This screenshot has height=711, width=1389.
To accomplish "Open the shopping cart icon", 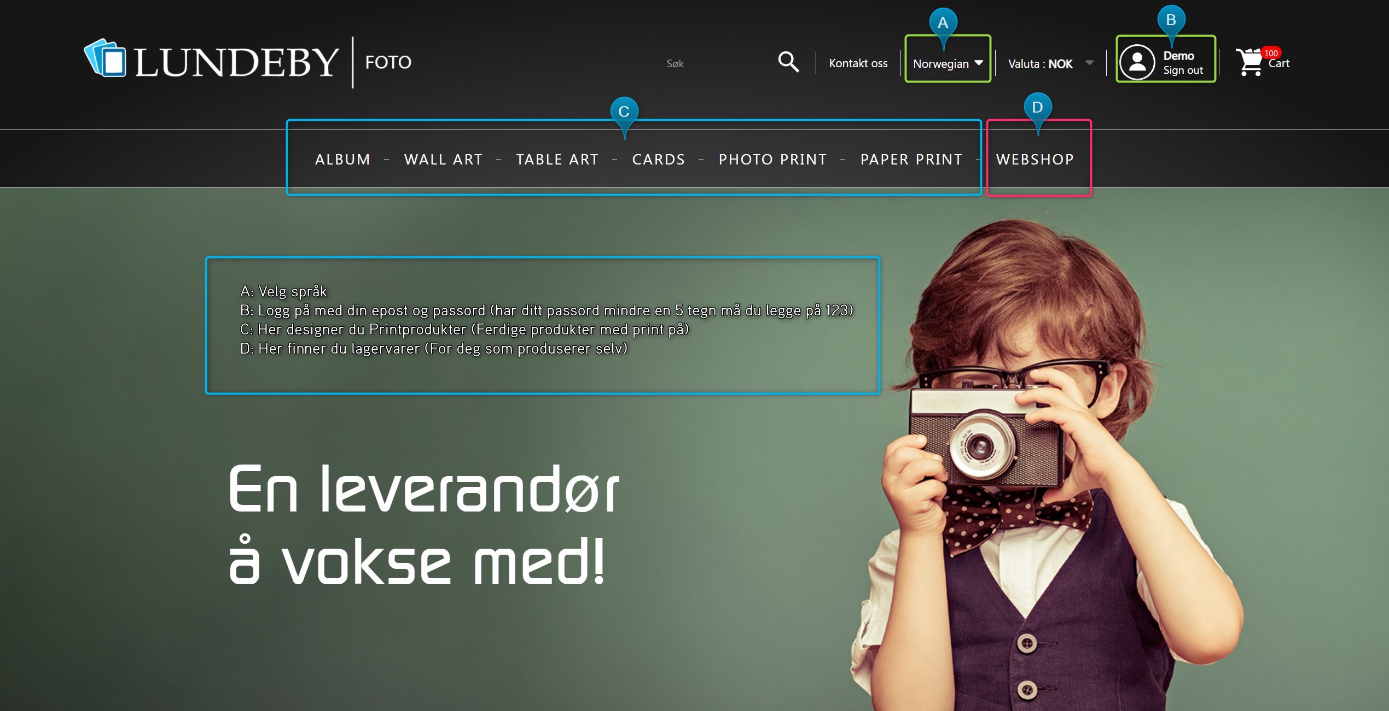I will click(x=1249, y=62).
